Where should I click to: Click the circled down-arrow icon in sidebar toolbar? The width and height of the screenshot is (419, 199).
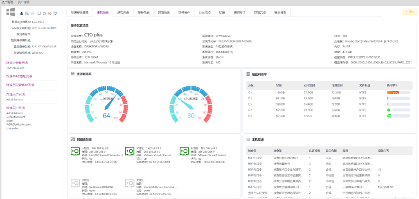click(x=50, y=14)
